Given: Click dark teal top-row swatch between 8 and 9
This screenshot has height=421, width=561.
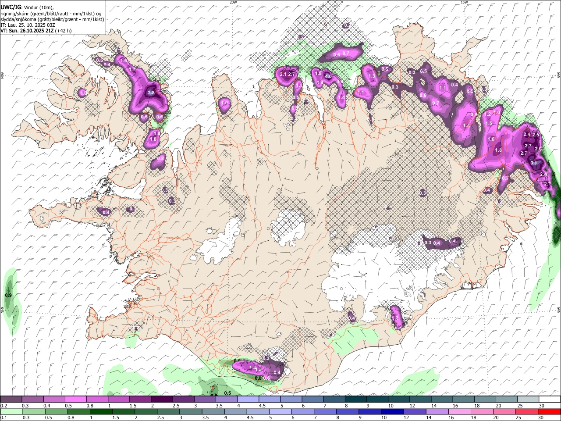Looking at the screenshot, I should (x=355, y=400).
